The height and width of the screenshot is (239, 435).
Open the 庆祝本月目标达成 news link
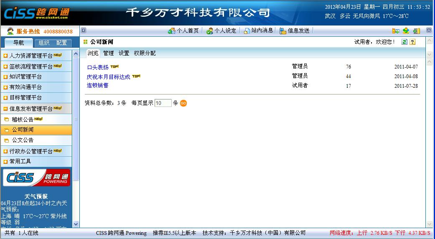pyautogui.click(x=109, y=77)
